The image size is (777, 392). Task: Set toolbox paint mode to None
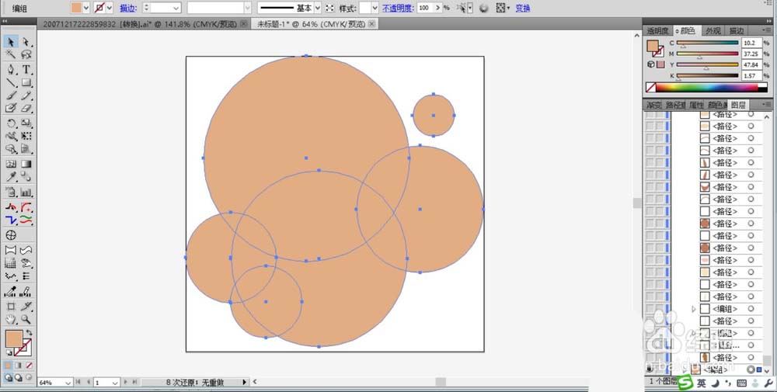[30, 366]
